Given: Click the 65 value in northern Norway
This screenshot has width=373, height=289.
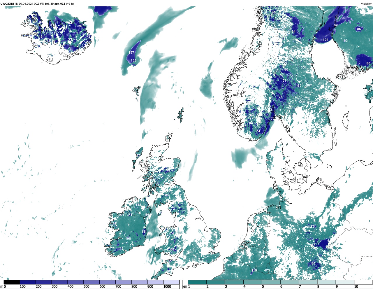Looking at the screenshot, I should coord(274,12).
